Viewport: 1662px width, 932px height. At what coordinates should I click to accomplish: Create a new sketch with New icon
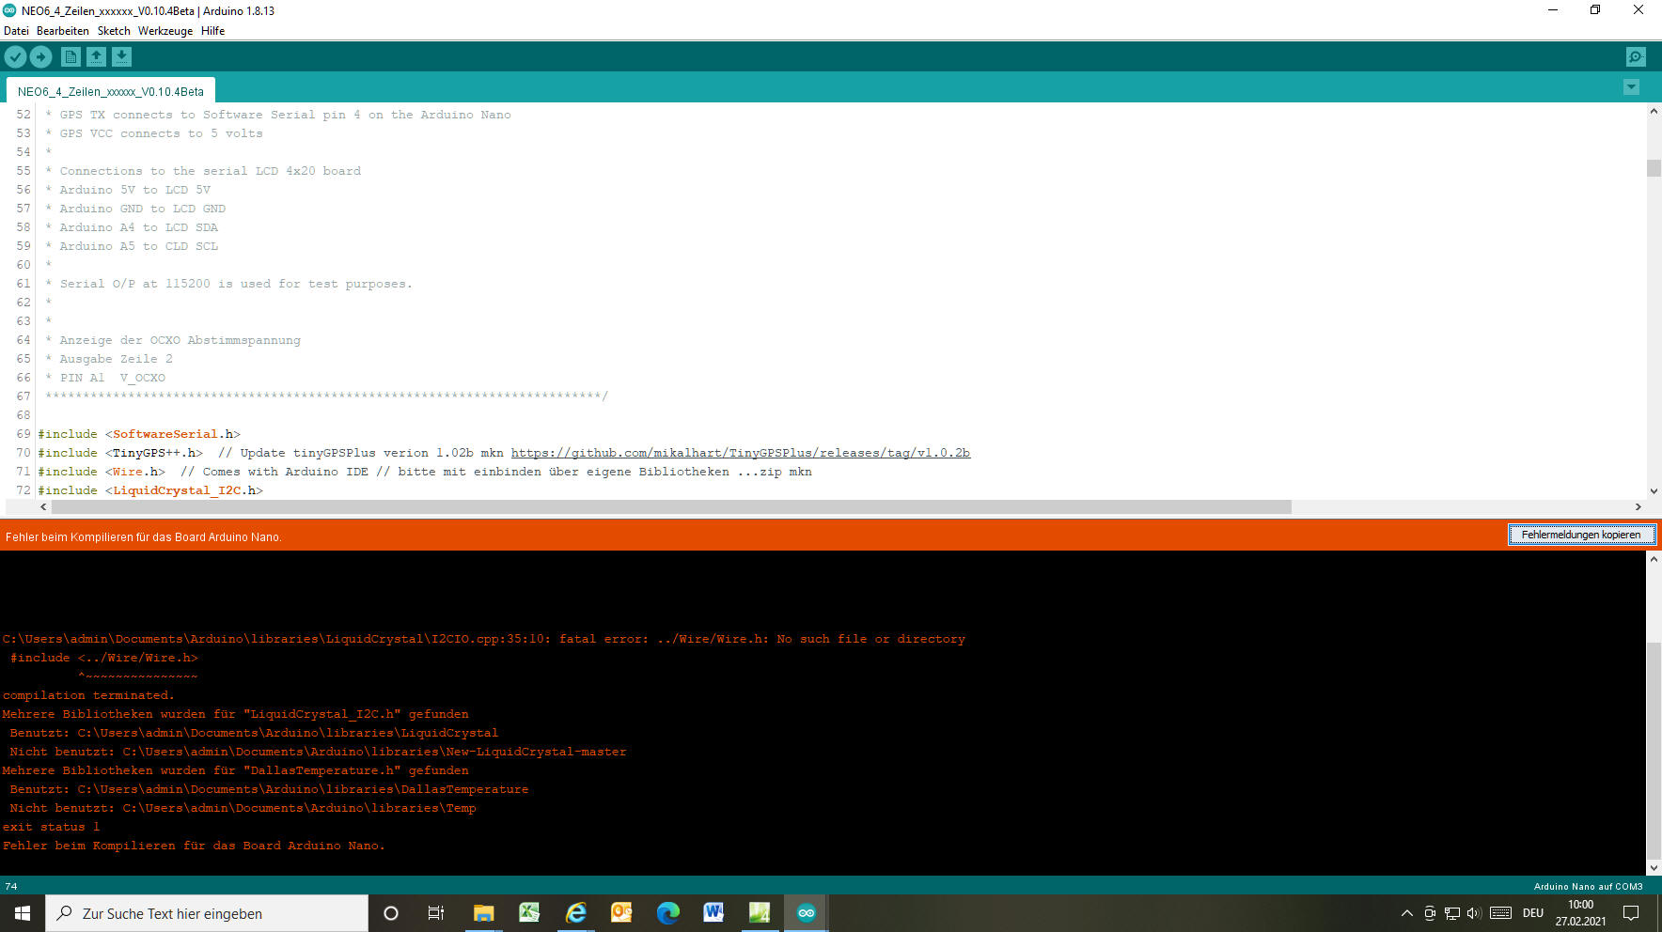click(71, 57)
